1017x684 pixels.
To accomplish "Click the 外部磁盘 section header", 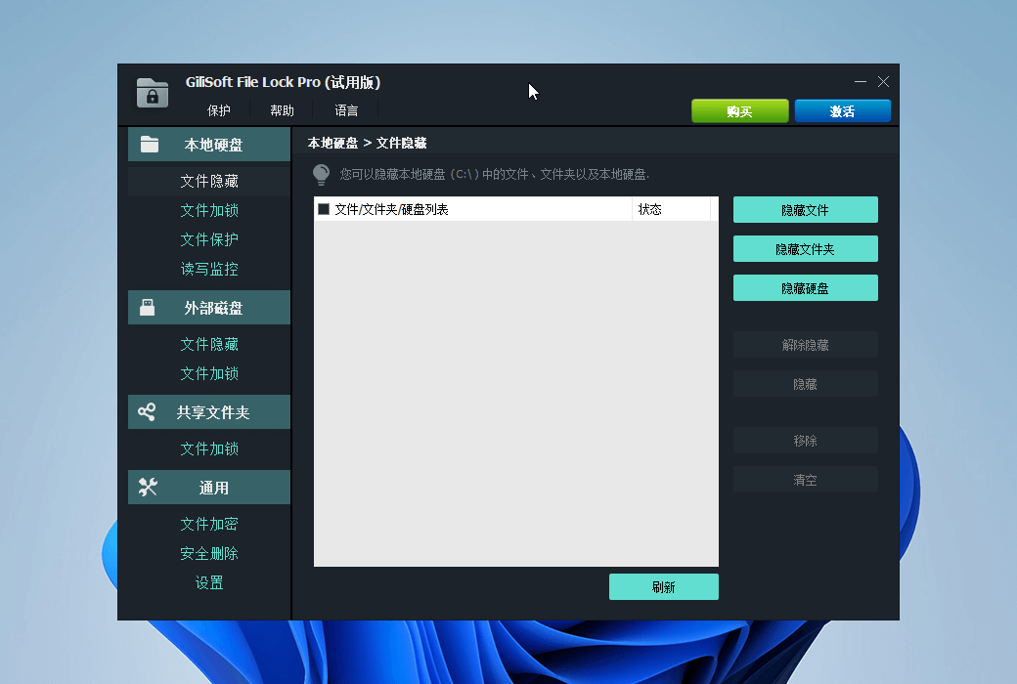I will click(x=209, y=308).
